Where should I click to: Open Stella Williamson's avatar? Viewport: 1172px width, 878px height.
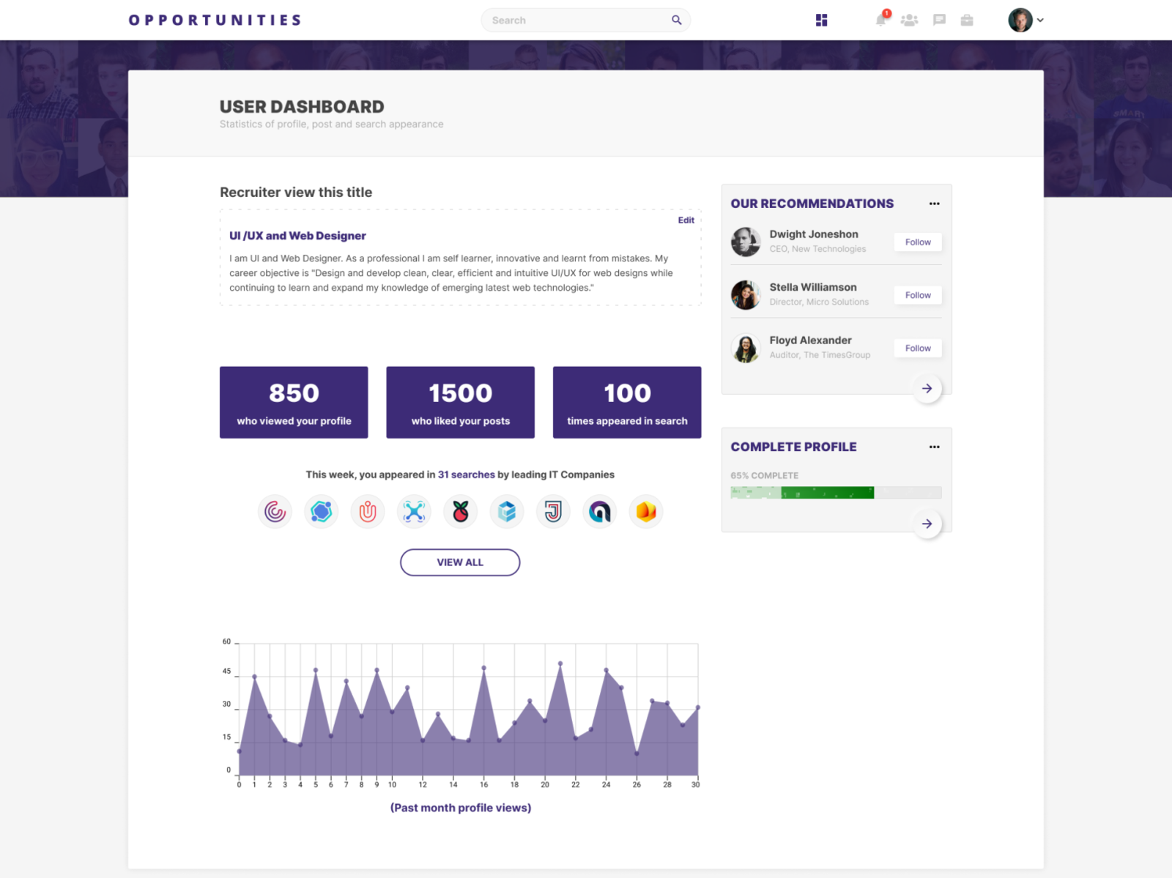pyautogui.click(x=746, y=295)
